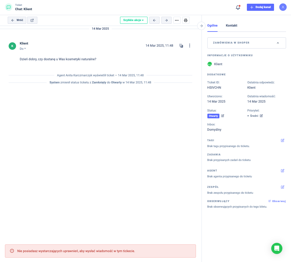Edit the assigned team
The height and width of the screenshot is (262, 291).
pos(282,187)
